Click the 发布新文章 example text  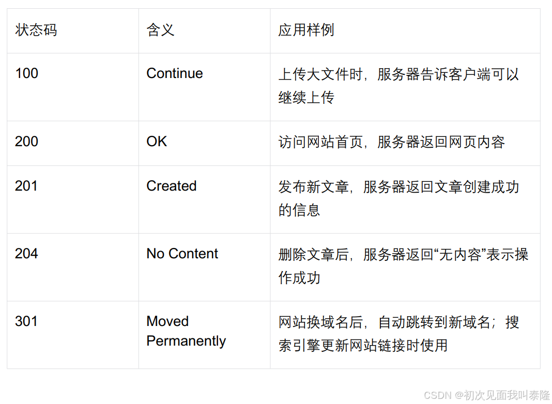point(398,198)
